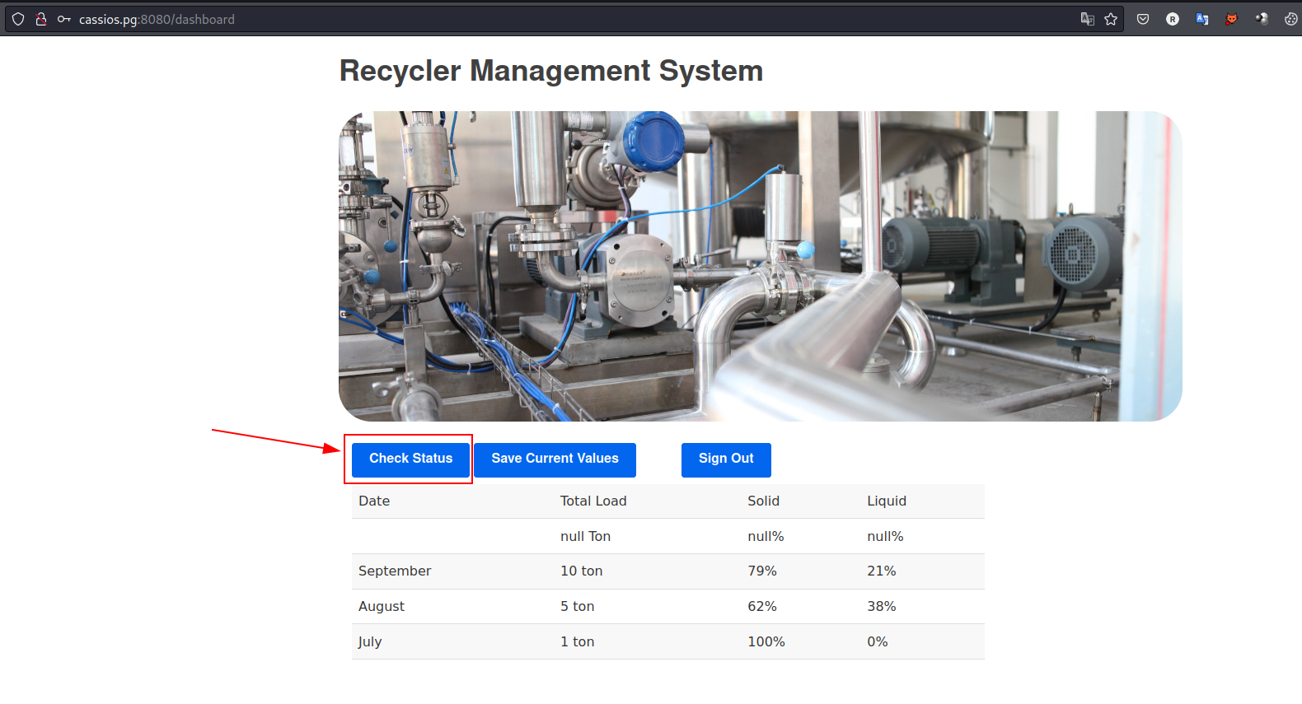Click the insecure connection padlock icon
Screen dimensions: 1302x704
(40, 19)
